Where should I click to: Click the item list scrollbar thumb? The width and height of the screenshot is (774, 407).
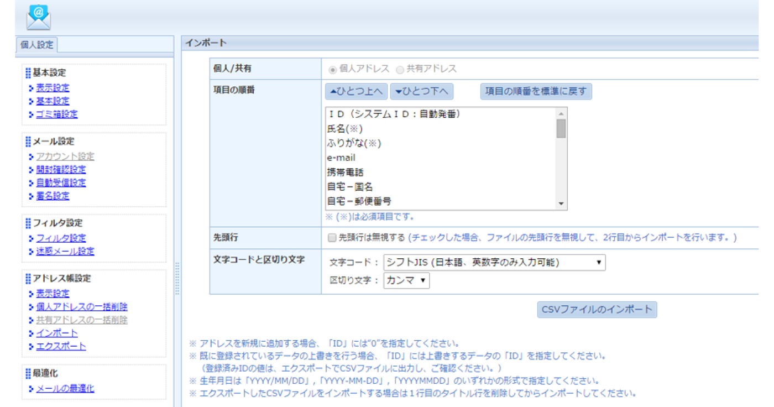click(x=561, y=128)
